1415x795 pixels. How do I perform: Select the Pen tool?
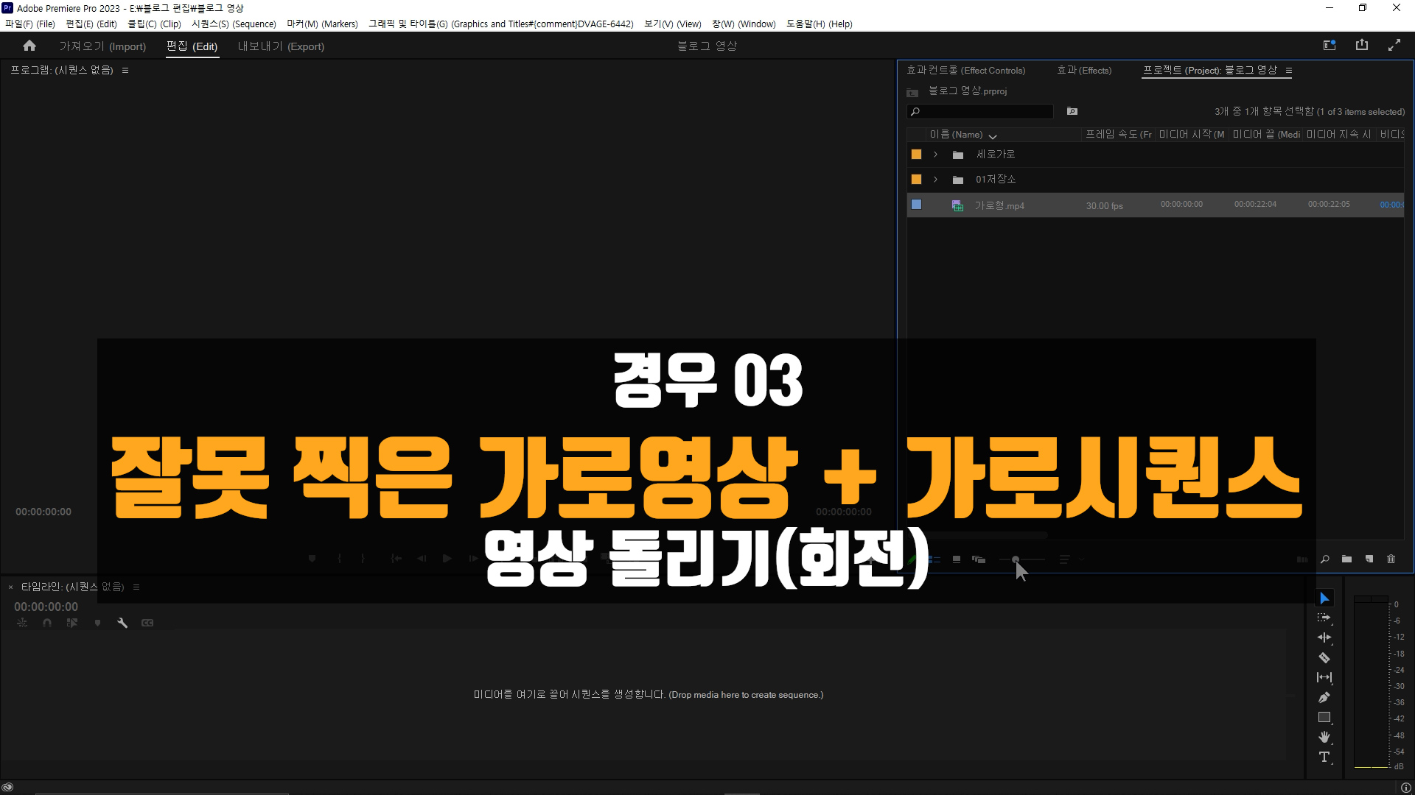[x=1324, y=697]
